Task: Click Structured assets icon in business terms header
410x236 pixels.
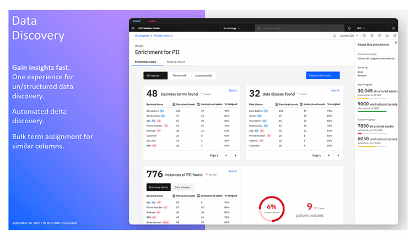Action: [x=174, y=104]
